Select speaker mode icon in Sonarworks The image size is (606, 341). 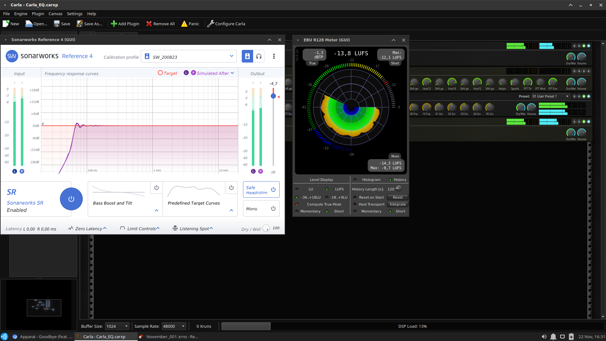(247, 56)
